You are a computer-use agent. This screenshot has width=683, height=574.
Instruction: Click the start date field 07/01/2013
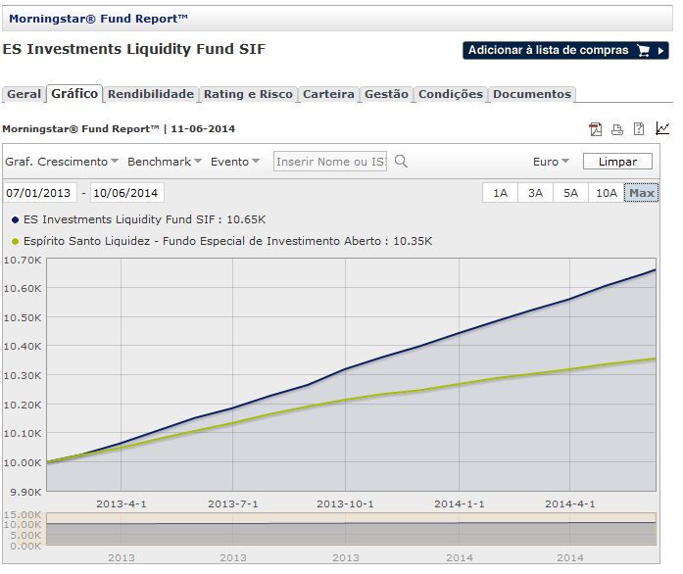(40, 193)
